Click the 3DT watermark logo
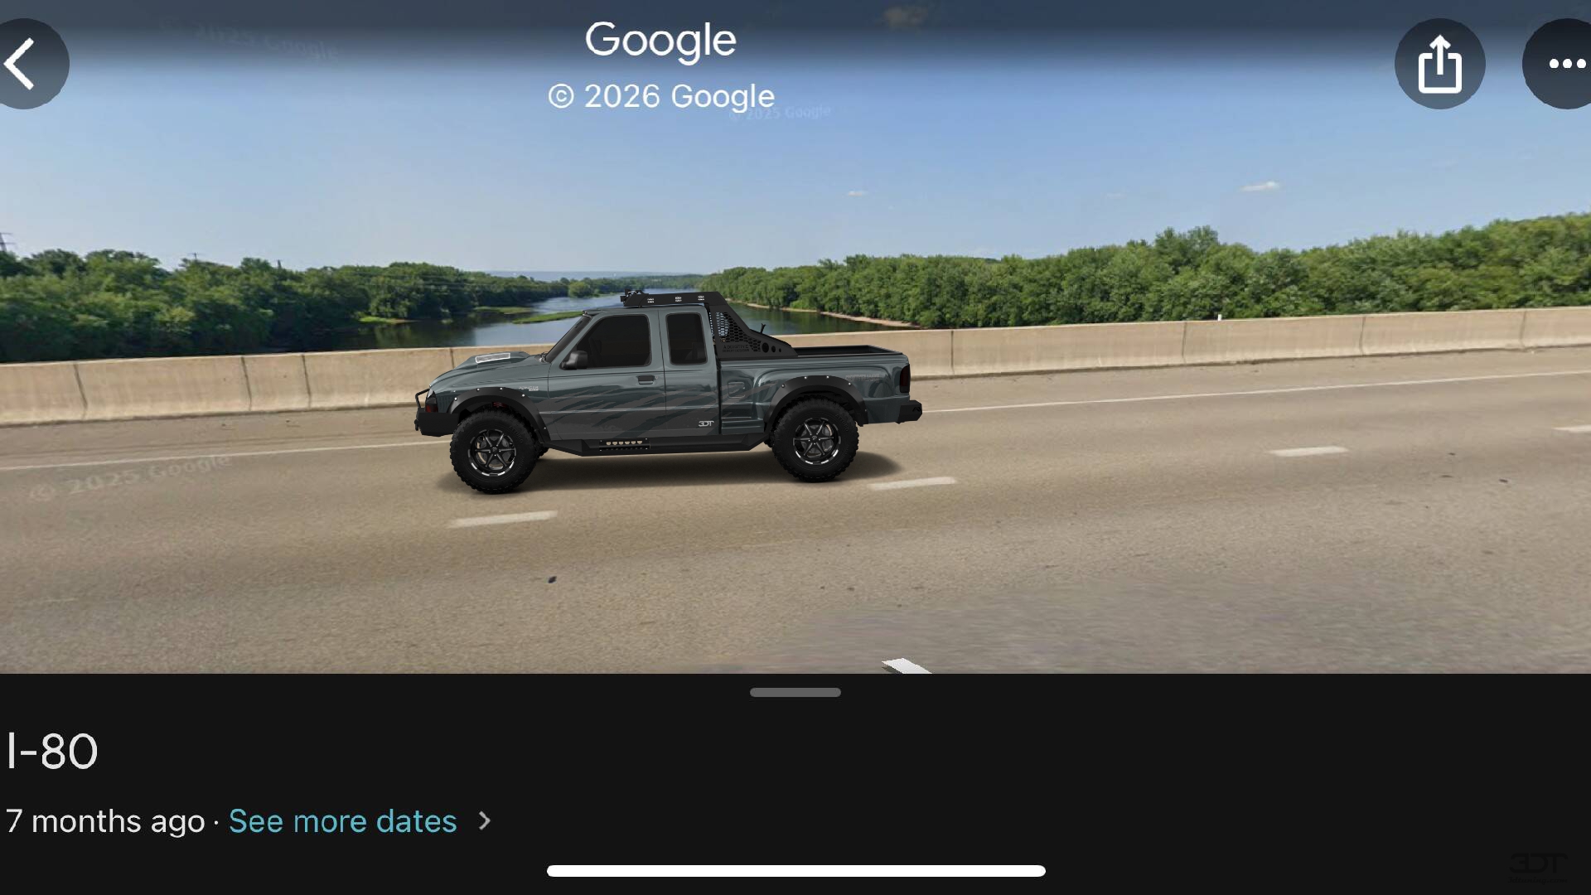1591x895 pixels. pyautogui.click(x=1538, y=864)
